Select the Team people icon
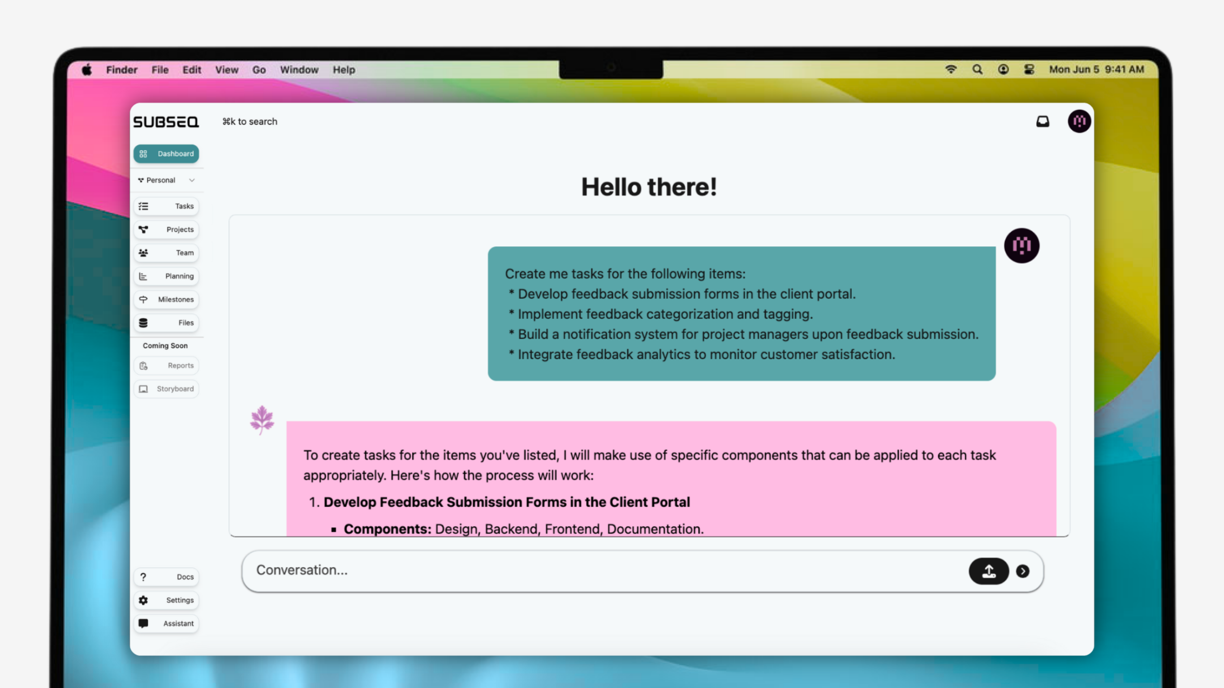Viewport: 1224px width, 688px height. 143,253
